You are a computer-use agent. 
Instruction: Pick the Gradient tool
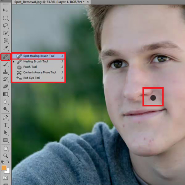coord(6,94)
